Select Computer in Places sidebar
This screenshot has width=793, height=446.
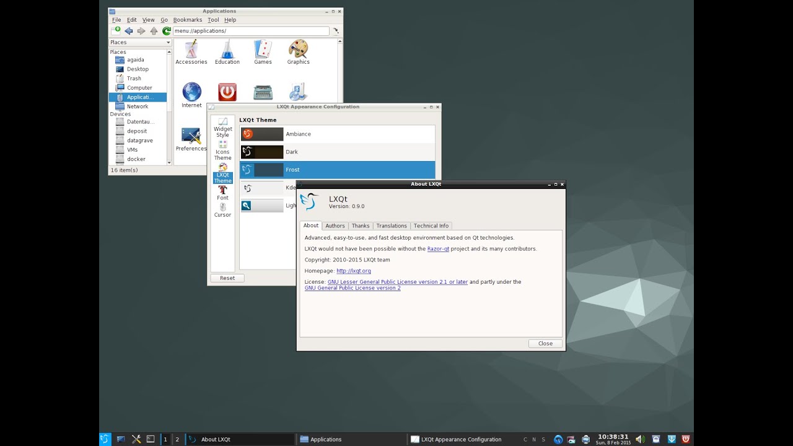[x=138, y=88]
